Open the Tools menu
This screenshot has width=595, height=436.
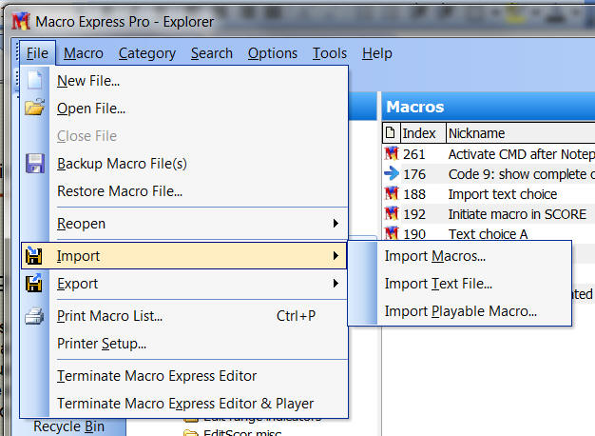click(x=330, y=53)
